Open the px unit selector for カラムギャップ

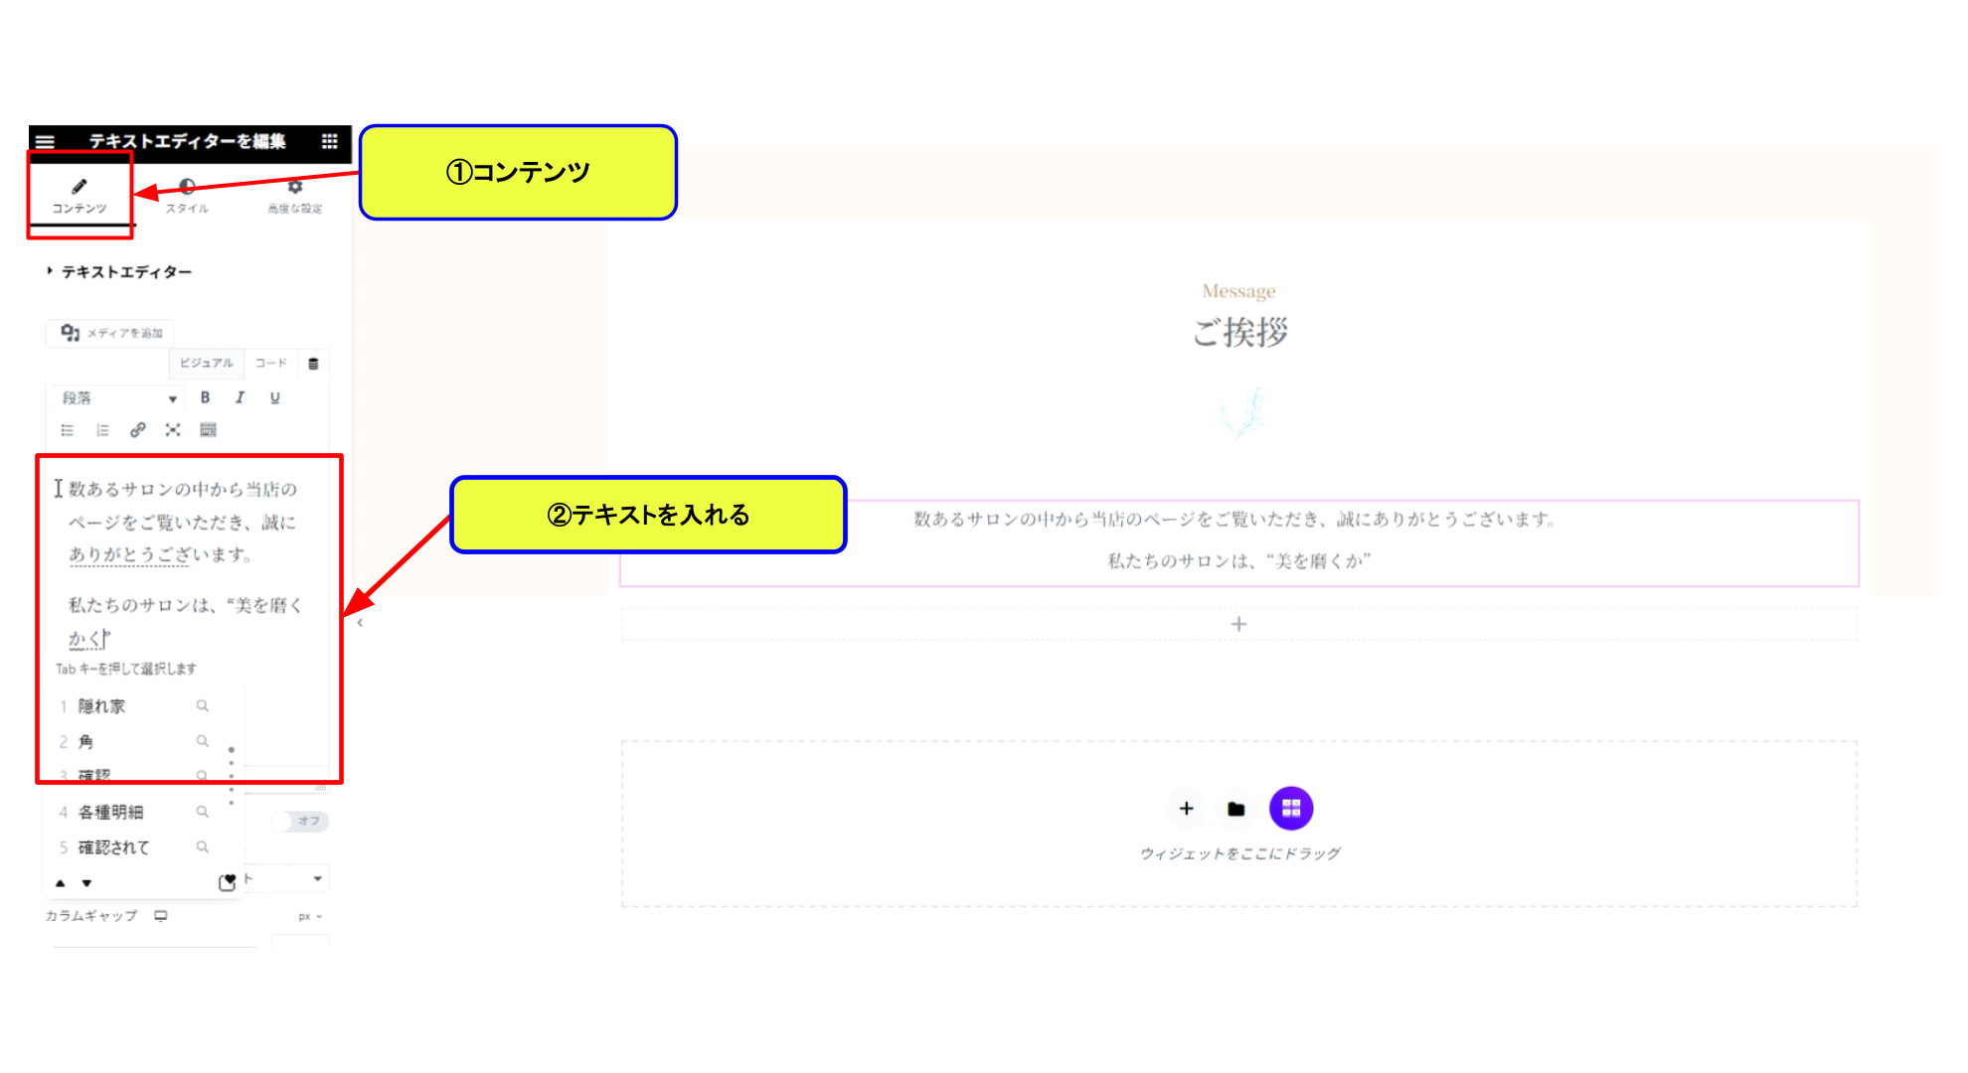pos(310,916)
